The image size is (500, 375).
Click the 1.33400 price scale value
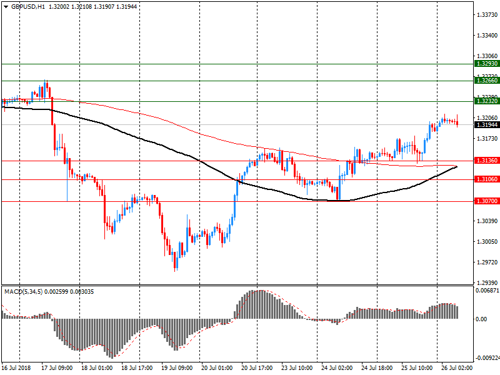487,36
